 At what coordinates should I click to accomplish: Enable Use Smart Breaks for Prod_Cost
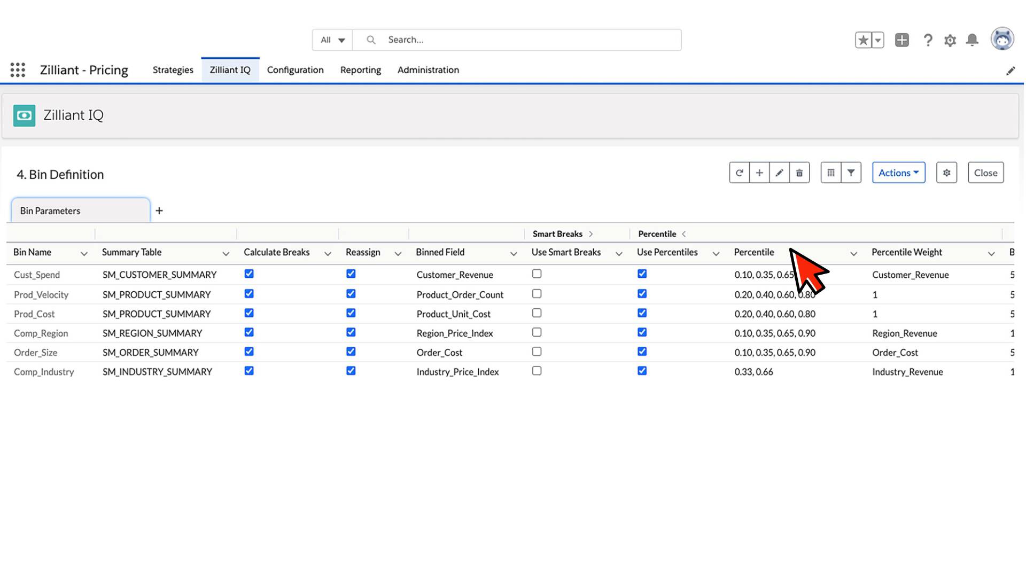(537, 313)
